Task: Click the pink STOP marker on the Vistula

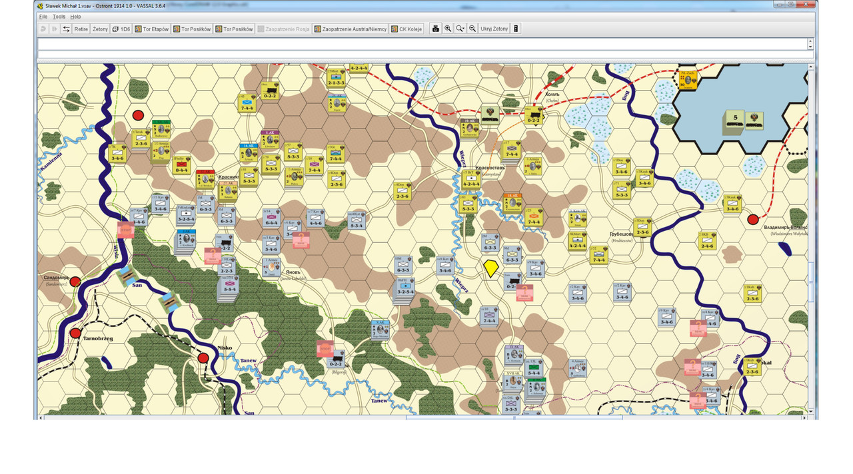Action: (125, 230)
